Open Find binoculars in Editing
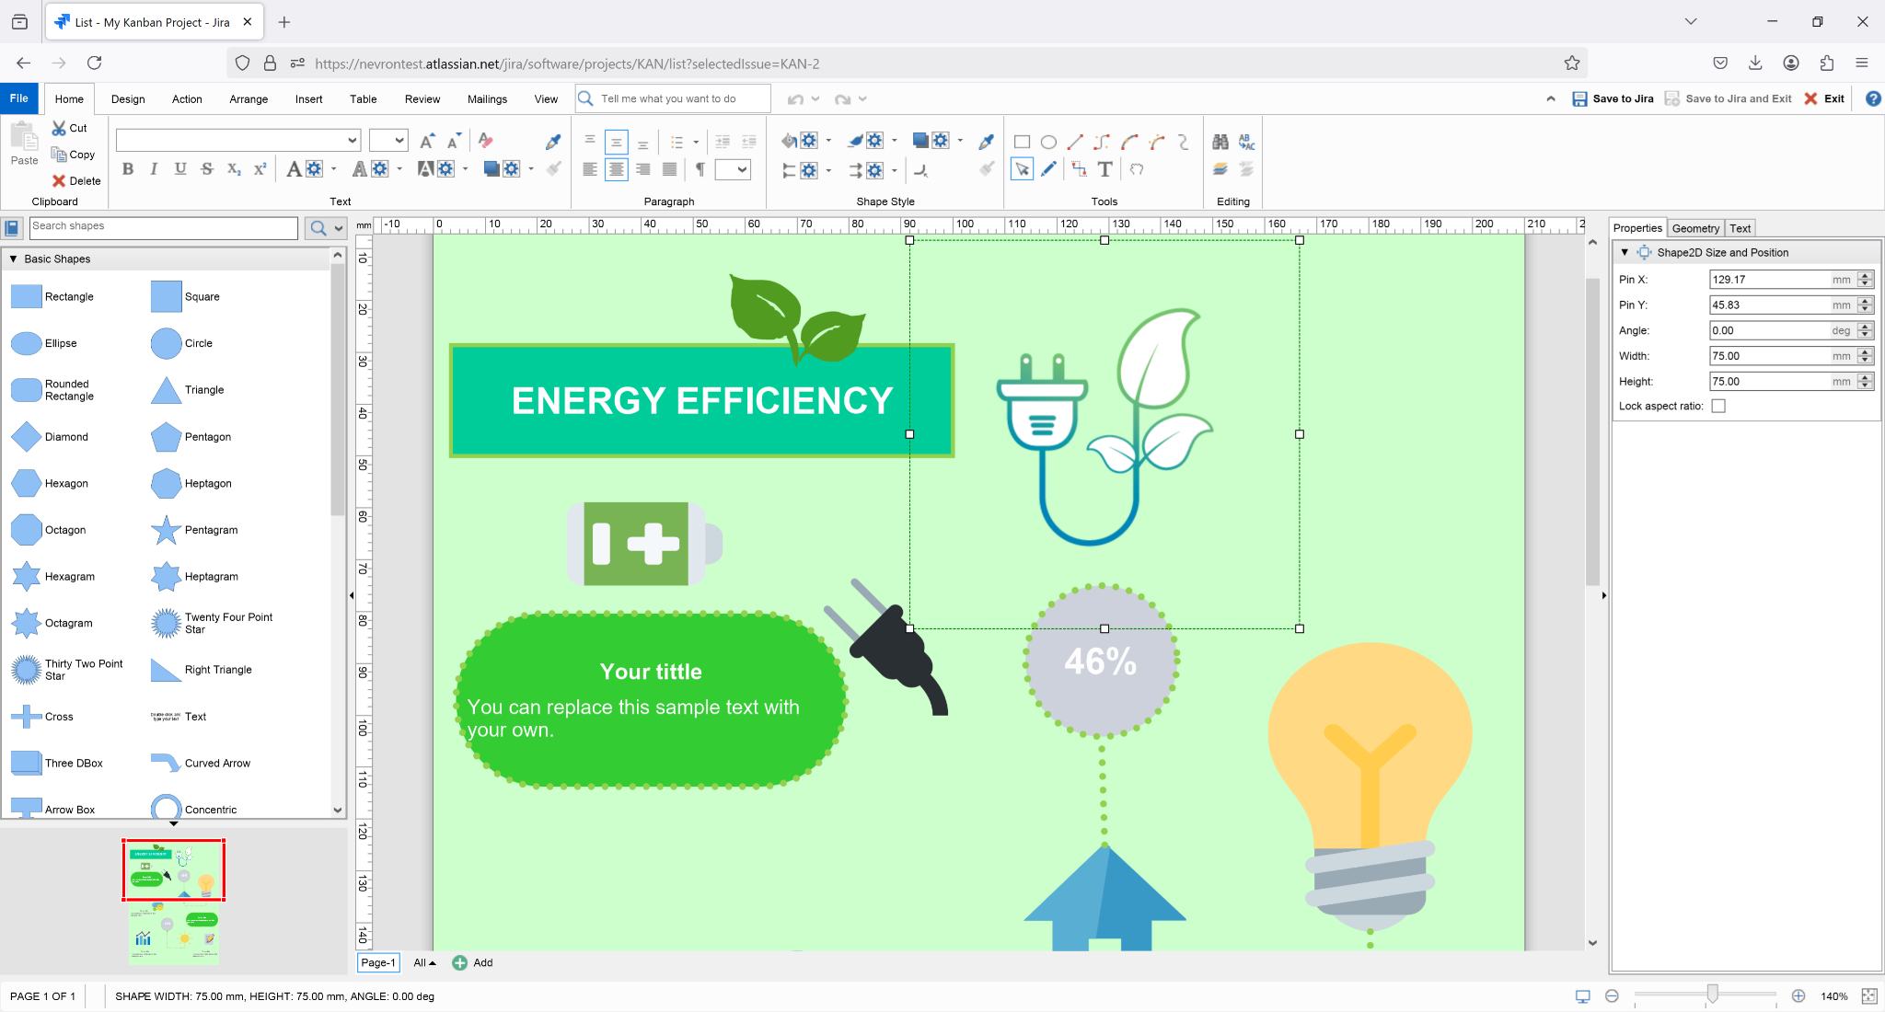 click(1220, 142)
